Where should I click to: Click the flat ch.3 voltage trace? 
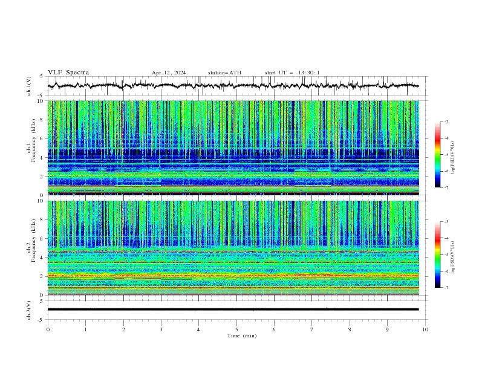(233, 310)
